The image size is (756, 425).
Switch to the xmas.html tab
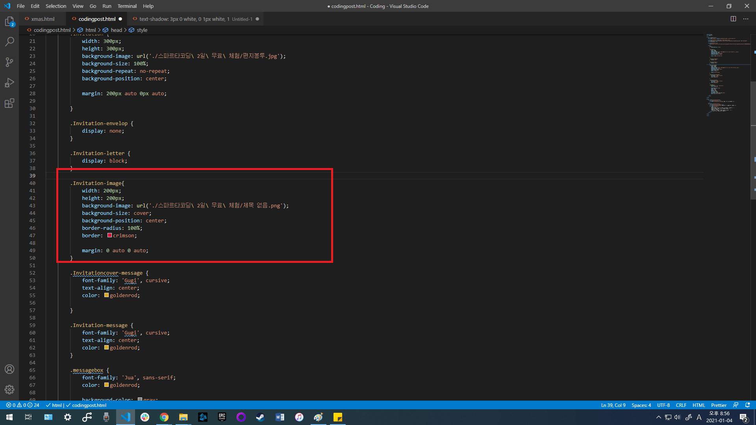click(43, 19)
